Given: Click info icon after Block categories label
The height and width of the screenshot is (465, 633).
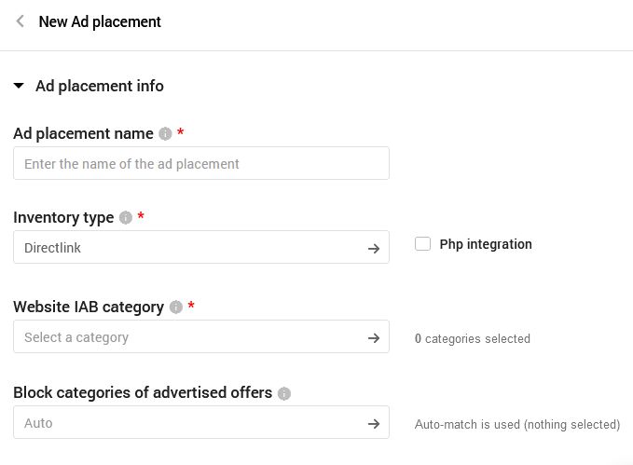Looking at the screenshot, I should click(x=284, y=393).
